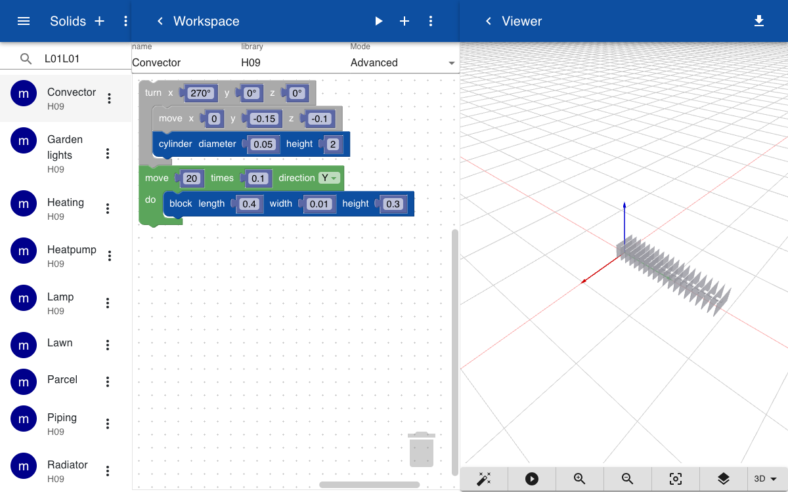Add new block in Workspace header

[x=405, y=21]
